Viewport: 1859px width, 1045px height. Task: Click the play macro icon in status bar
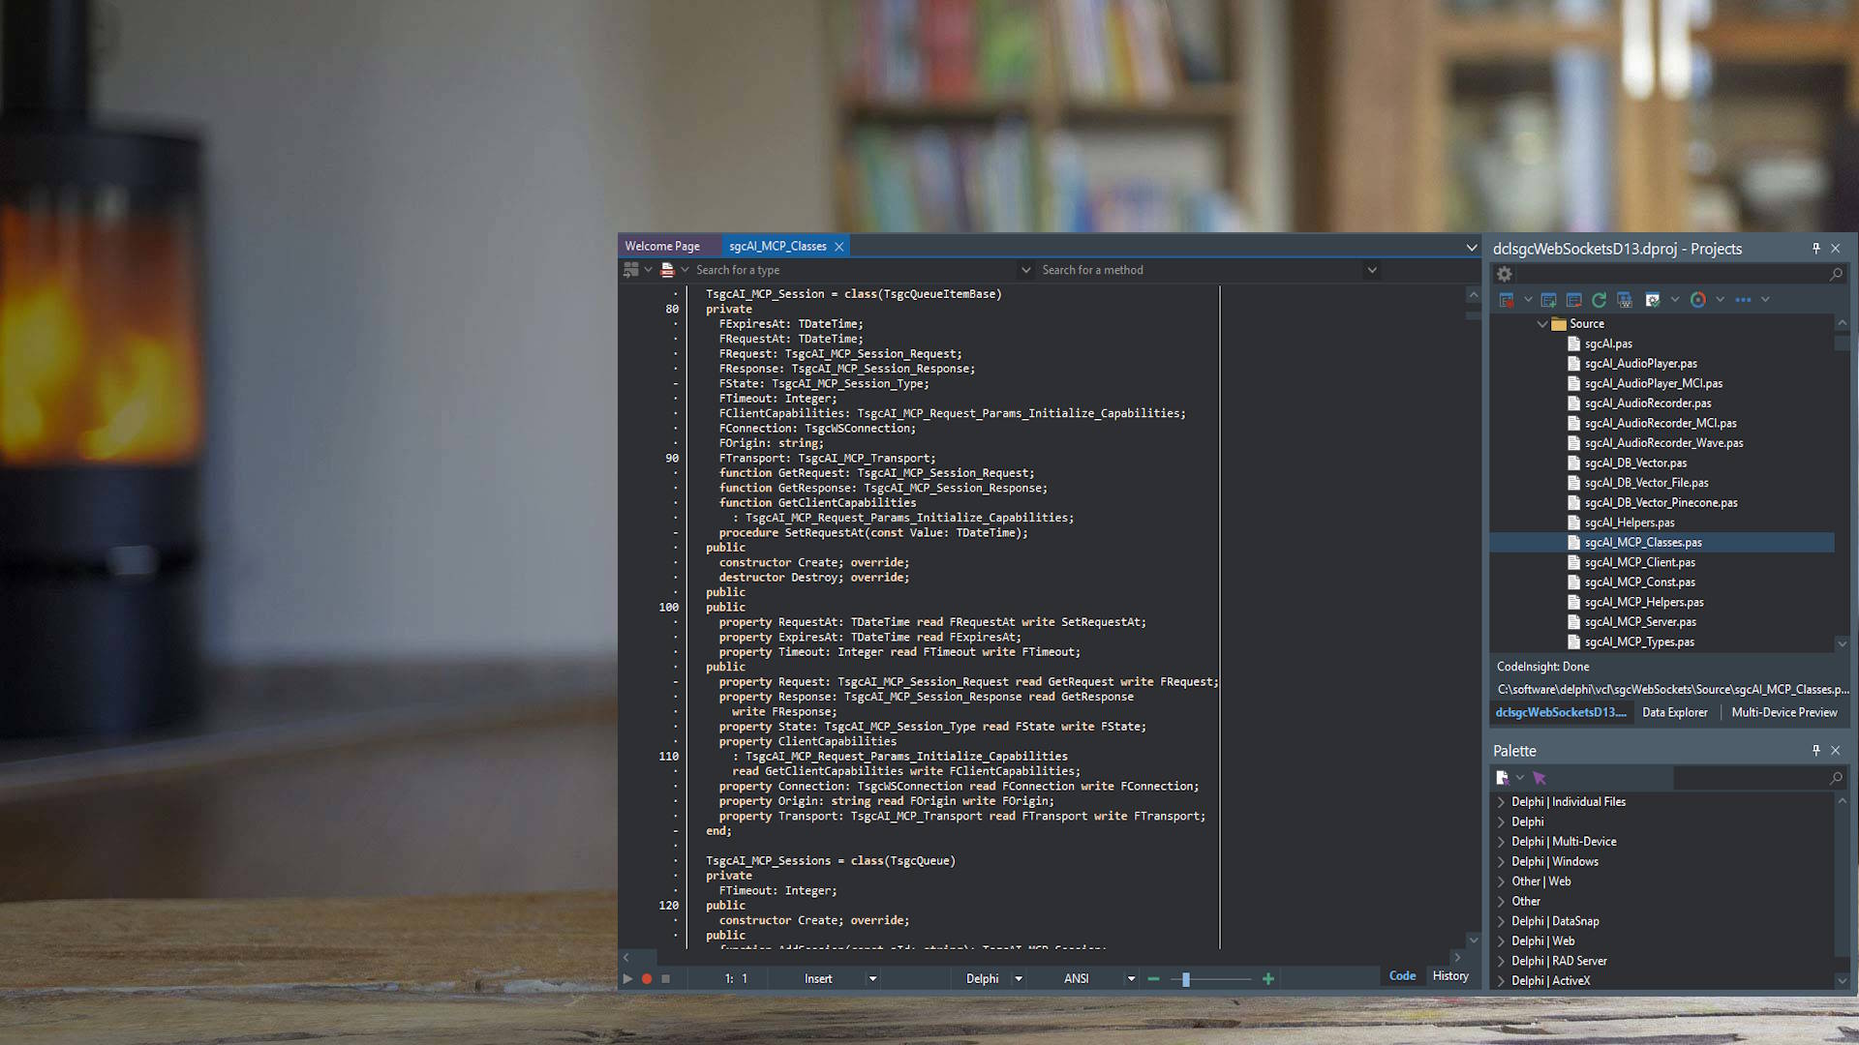point(627,979)
